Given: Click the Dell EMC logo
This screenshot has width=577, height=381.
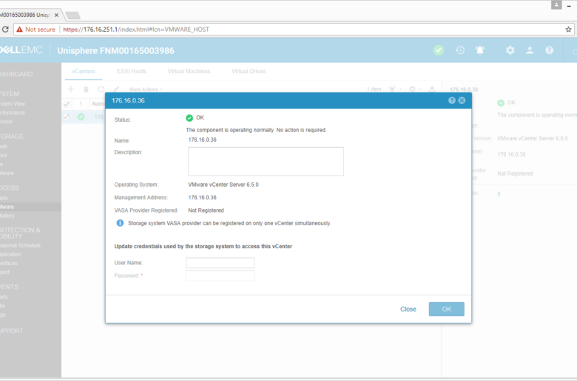Looking at the screenshot, I should point(21,50).
